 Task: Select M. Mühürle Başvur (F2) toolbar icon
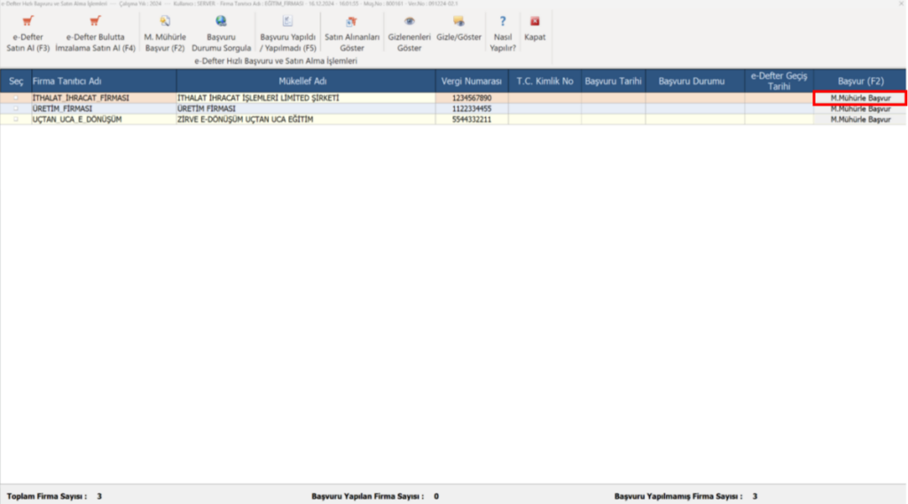165,21
